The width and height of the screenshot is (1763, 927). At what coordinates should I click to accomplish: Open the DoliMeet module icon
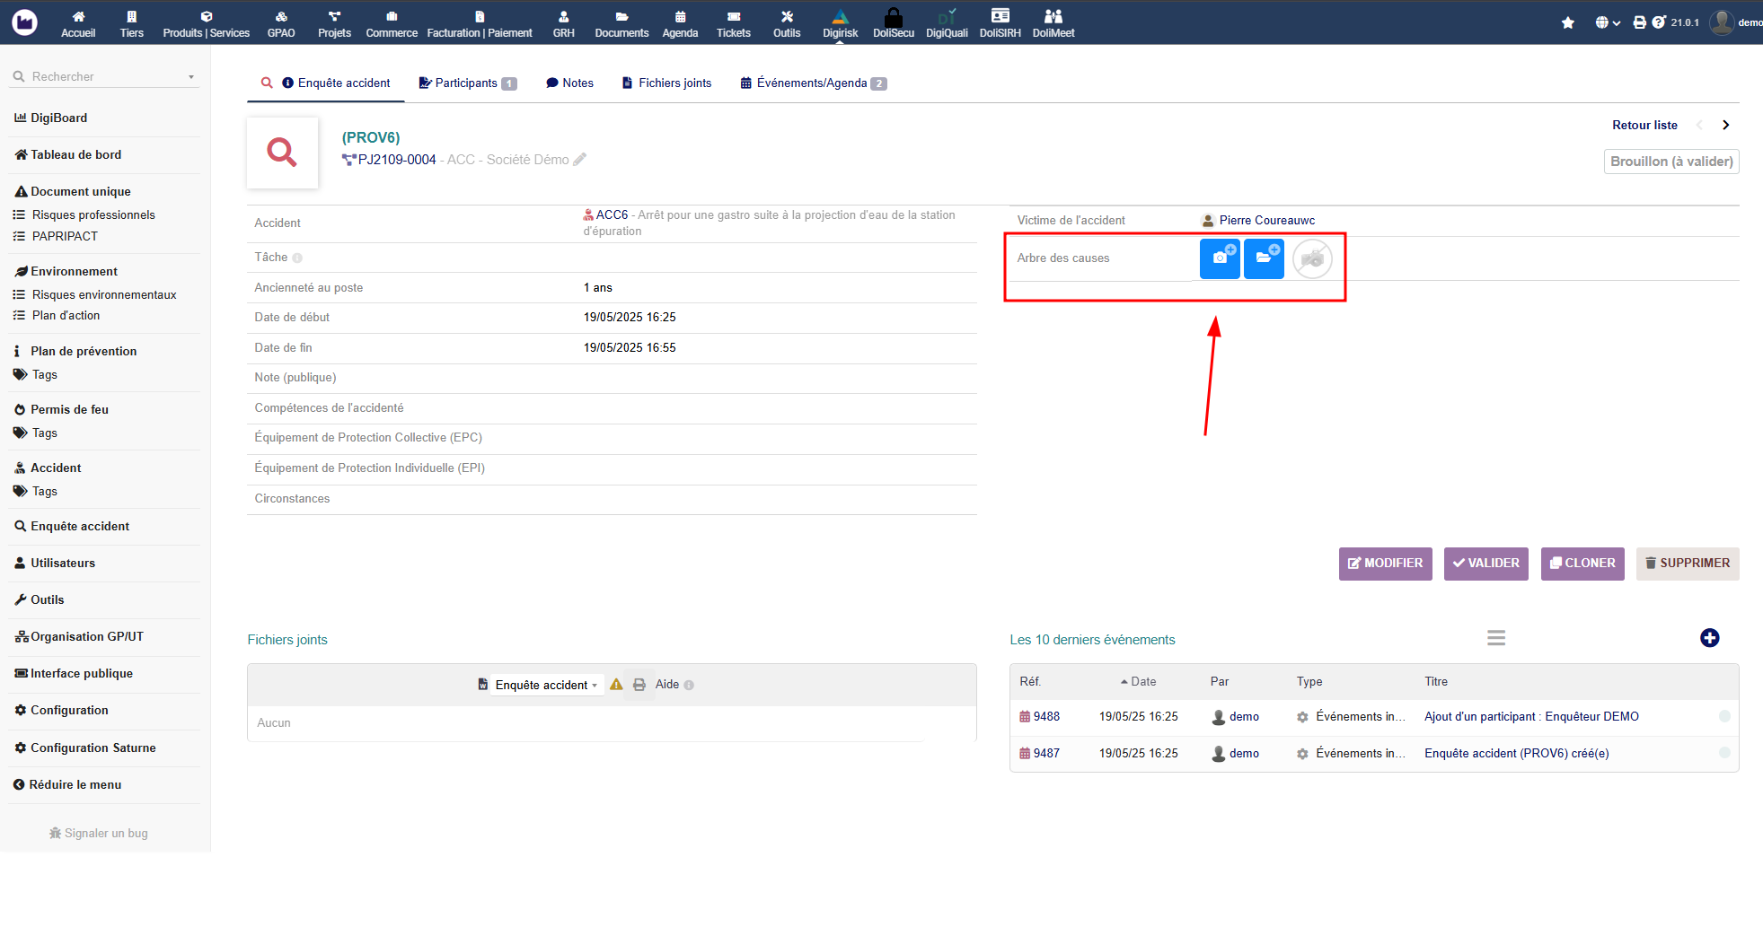pos(1053,23)
